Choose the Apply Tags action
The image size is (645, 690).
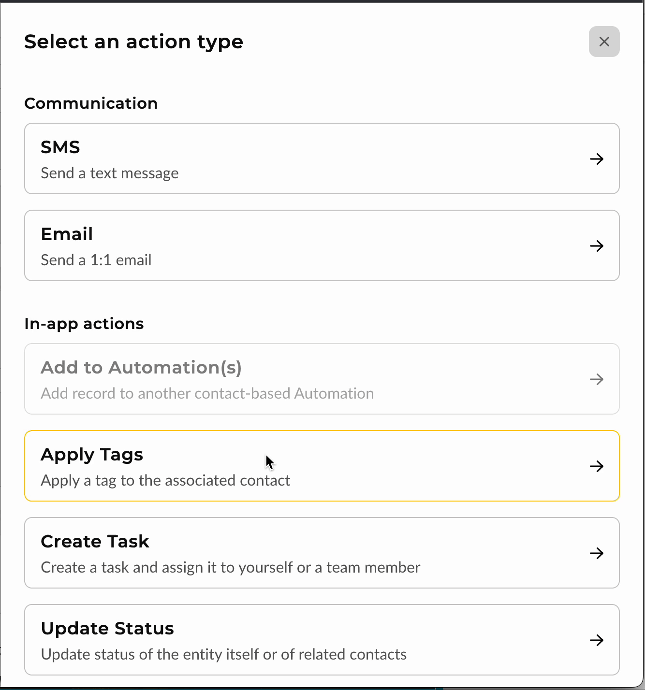(322, 466)
